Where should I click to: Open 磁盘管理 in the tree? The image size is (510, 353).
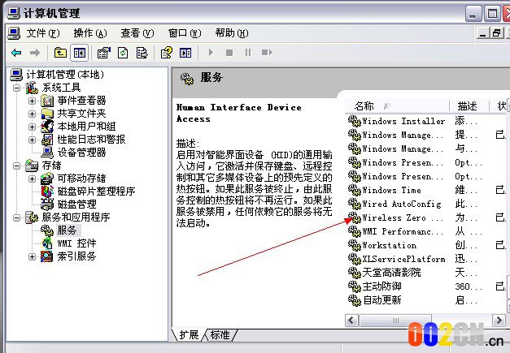coord(76,204)
